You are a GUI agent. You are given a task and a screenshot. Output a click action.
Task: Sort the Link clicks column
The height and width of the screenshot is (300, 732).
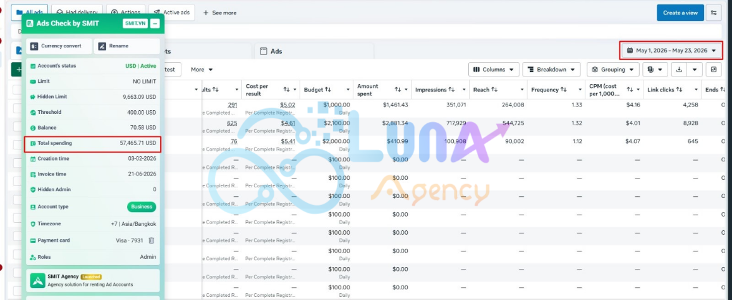[x=680, y=90]
